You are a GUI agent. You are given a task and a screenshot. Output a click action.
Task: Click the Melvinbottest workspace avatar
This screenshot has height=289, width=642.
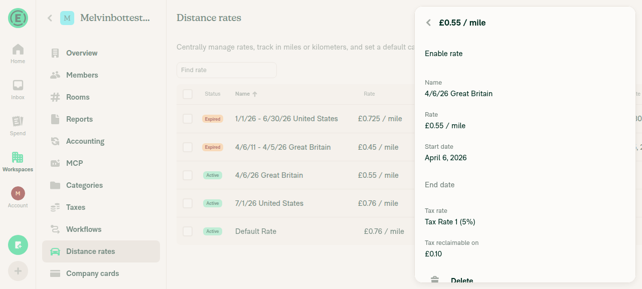(x=67, y=18)
